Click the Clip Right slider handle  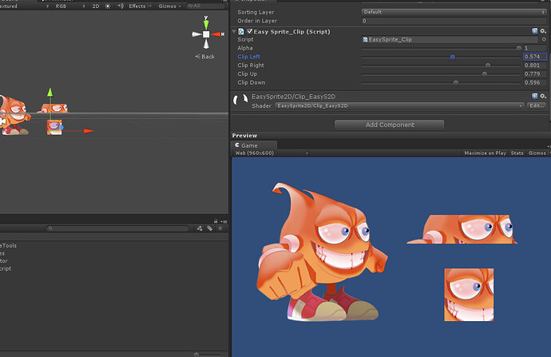(x=488, y=65)
